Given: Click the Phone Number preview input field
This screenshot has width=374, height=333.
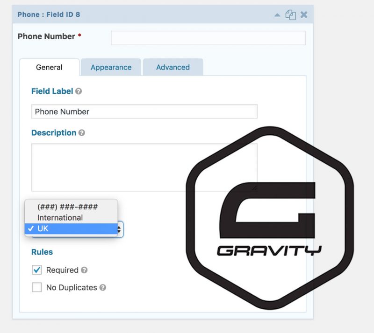Looking at the screenshot, I should (x=208, y=38).
